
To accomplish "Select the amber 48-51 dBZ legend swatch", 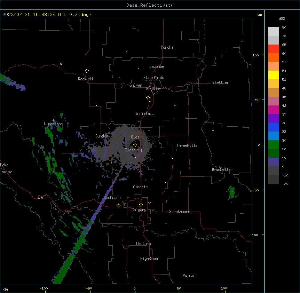I will coord(274,84).
